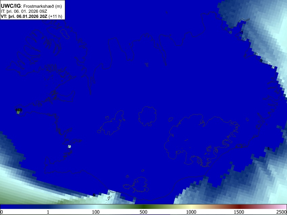The height and width of the screenshot is (215, 287).
Task: Click the "UWC/IG: Frostmarkshæð (m)" title text
Action: pos(31,6)
